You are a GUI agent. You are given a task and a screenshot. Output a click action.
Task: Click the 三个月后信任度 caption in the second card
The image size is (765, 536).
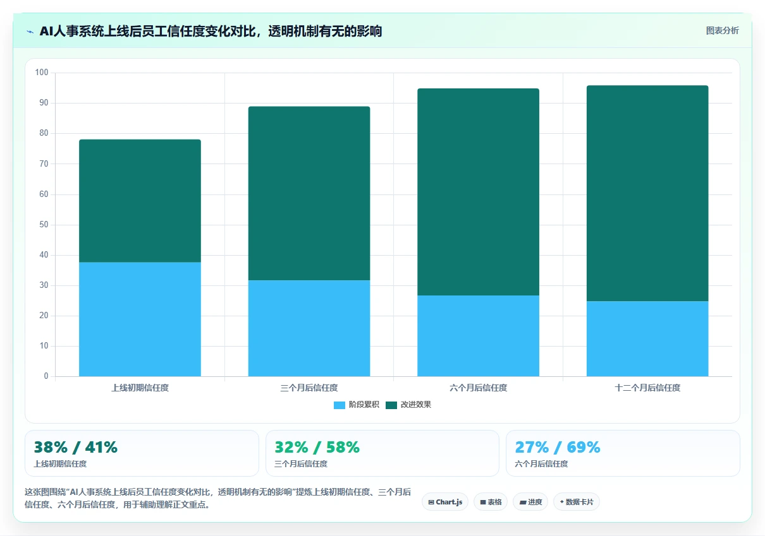tap(301, 464)
